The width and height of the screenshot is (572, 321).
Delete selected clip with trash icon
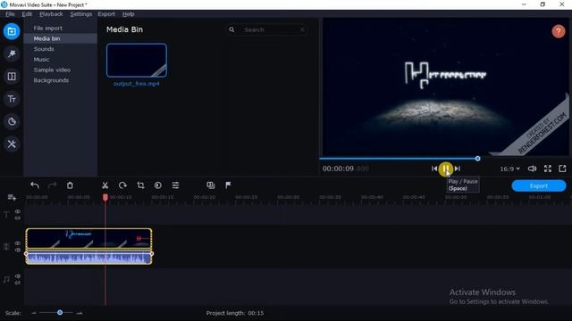point(70,185)
